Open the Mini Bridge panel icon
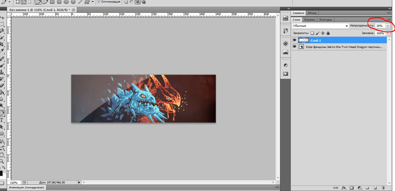Viewport: 395px width, 191px height. point(286,18)
